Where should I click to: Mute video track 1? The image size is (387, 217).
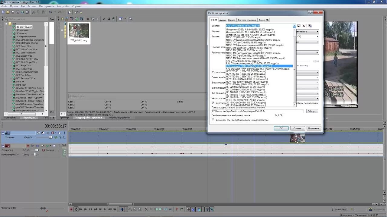pos(60,133)
